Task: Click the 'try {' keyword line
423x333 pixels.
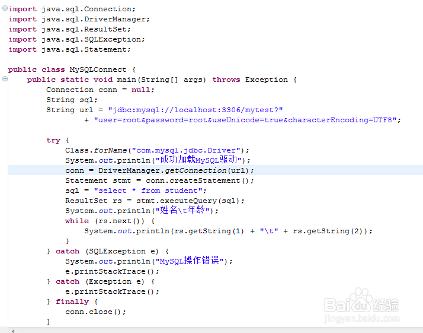Action: [x=57, y=140]
